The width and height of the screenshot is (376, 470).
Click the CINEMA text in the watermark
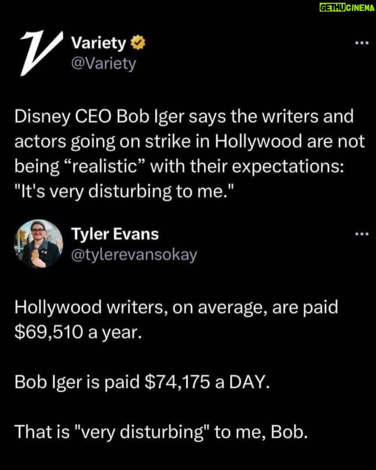(x=360, y=8)
